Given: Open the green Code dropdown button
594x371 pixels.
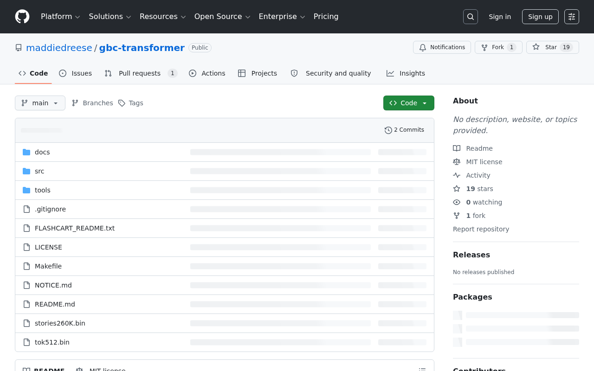Looking at the screenshot, I should coord(409,103).
